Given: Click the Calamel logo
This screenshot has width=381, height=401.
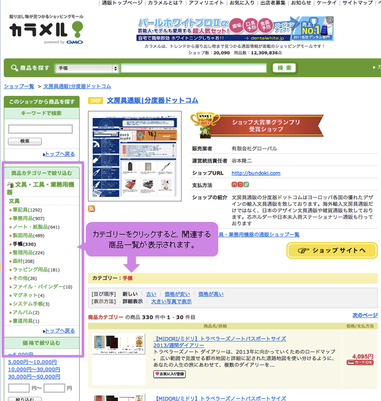Looking at the screenshot, I should (46, 30).
